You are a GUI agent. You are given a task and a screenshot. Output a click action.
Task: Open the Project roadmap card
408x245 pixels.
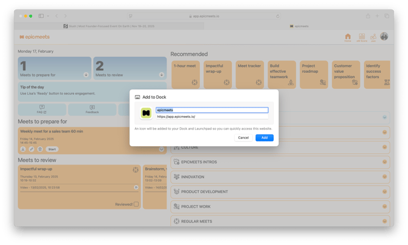(314, 75)
